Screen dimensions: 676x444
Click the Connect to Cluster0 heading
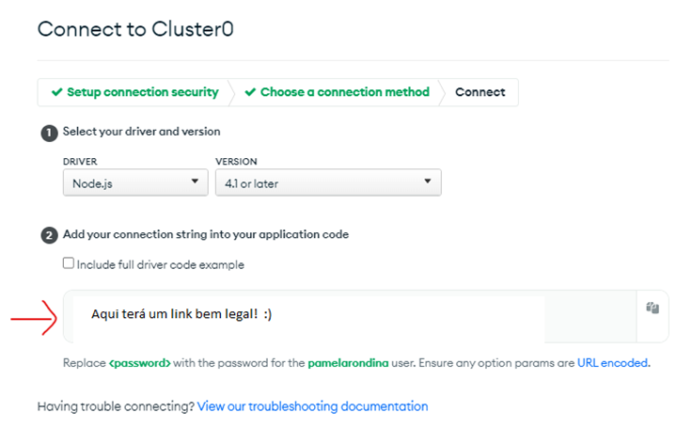tap(135, 29)
